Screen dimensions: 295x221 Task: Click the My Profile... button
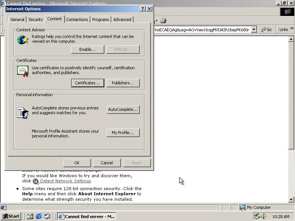[123, 133]
